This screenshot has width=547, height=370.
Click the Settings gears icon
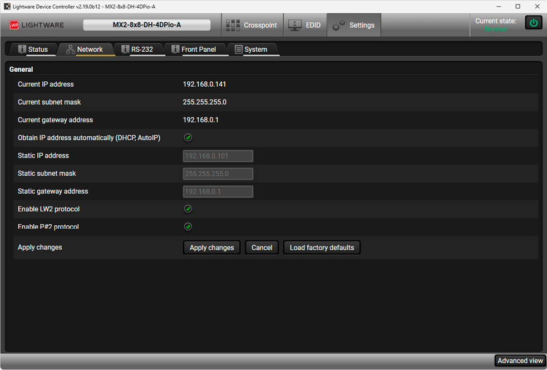tap(338, 25)
